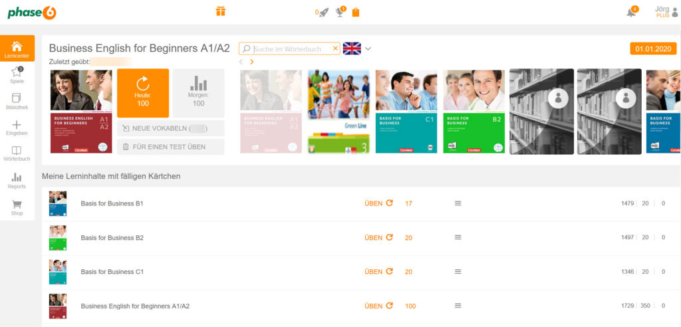Viewport: 681px width, 327px height.
Task: Click Business English A1/A2 row thumbnail
Action: 58,306
